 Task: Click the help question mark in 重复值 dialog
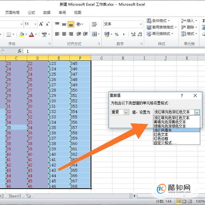(182, 95)
